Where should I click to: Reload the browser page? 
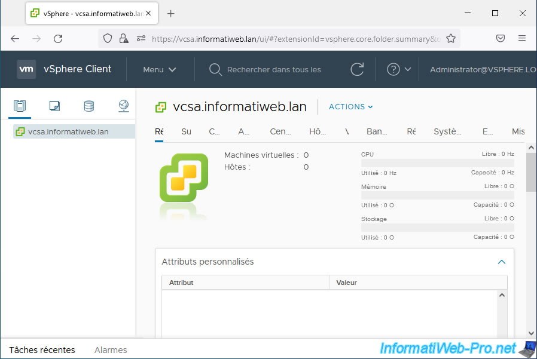[x=58, y=39]
